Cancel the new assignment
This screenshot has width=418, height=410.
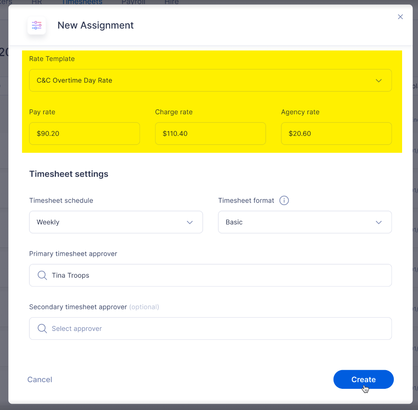click(x=40, y=379)
